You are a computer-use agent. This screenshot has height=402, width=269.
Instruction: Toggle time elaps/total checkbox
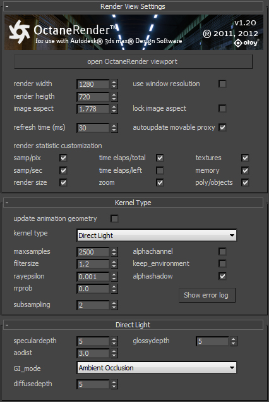pos(160,158)
